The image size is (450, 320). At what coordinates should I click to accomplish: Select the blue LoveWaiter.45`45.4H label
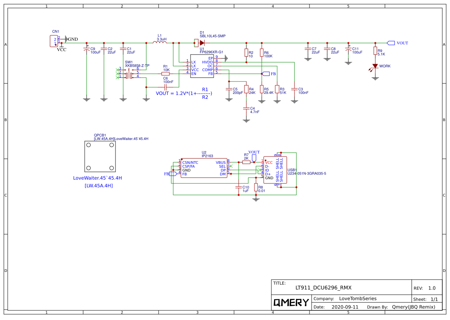pyautogui.click(x=100, y=178)
